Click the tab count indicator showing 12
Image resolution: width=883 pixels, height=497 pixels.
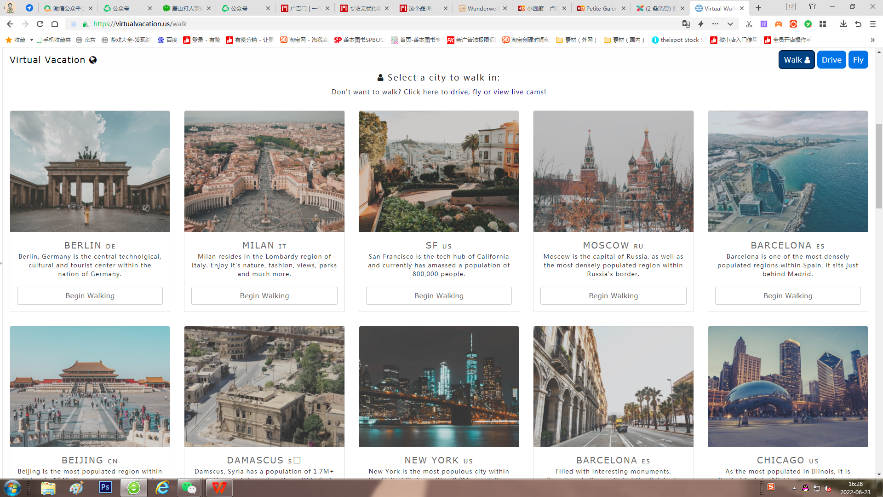791,6
